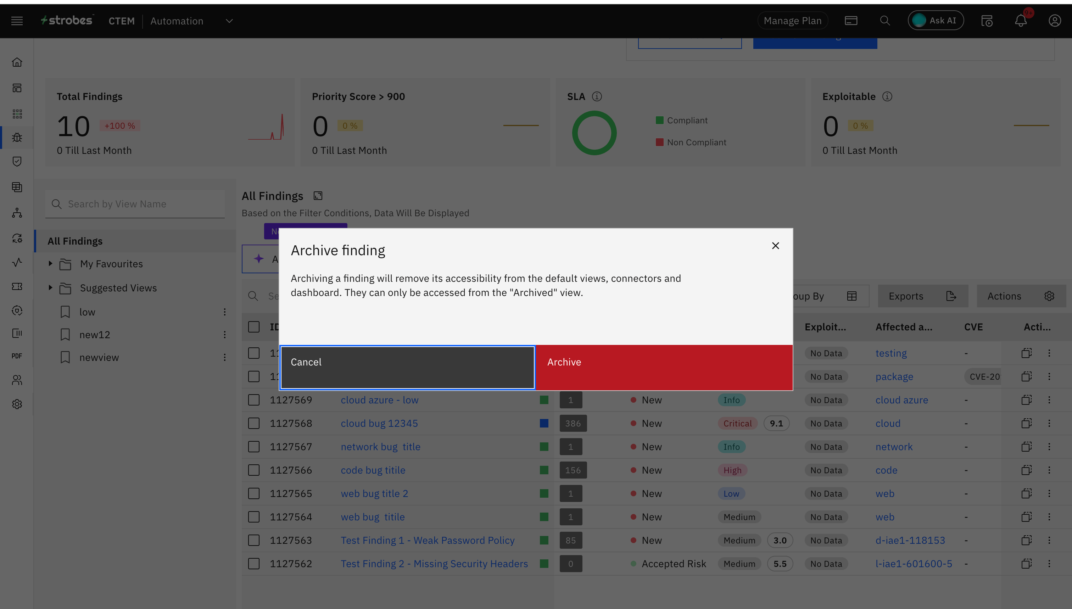
Task: Click the Search by View Name field
Action: coord(135,204)
